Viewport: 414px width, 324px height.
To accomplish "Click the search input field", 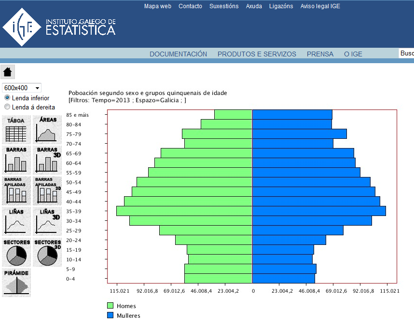I will click(x=406, y=54).
